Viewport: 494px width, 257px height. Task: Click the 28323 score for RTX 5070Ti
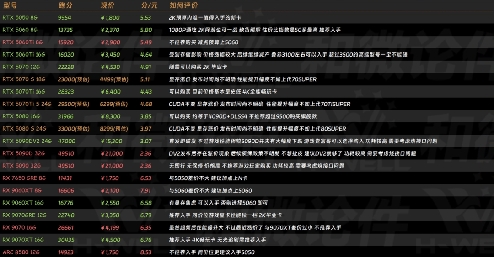[66, 92]
